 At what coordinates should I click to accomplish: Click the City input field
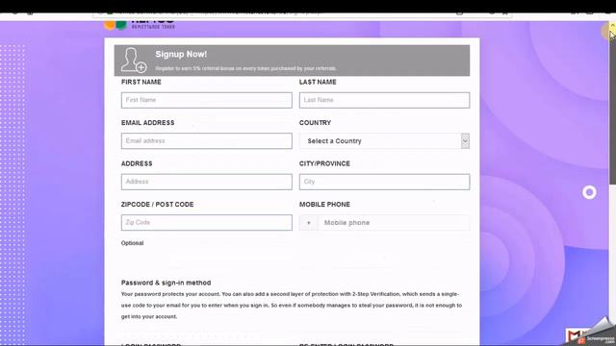(384, 182)
